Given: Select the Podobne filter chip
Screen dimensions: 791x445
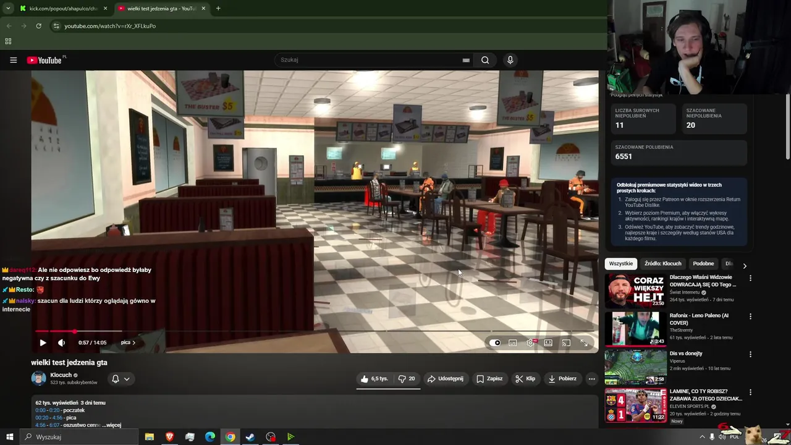Looking at the screenshot, I should pos(703,264).
